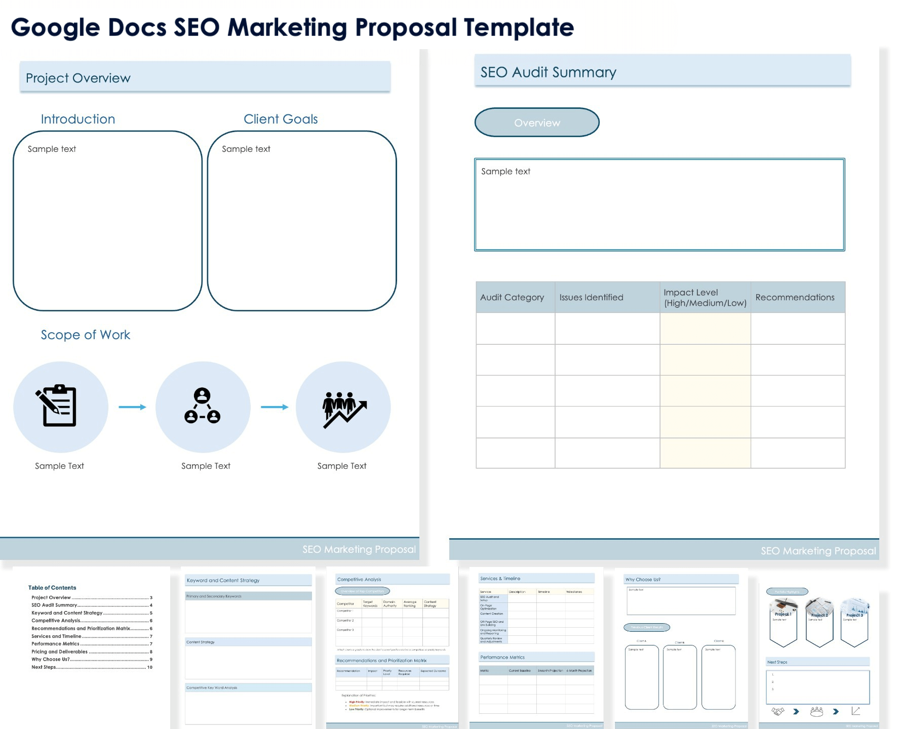Click the Recommendations table header
Viewport: 898px width, 729px height.
coord(798,297)
